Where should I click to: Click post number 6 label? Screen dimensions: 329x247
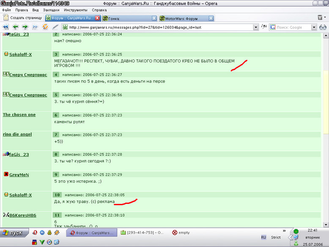pyautogui.click(x=56, y=115)
